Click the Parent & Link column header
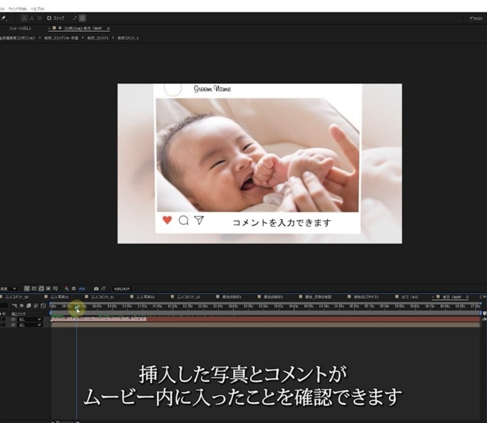This screenshot has height=423, width=487. (18, 314)
